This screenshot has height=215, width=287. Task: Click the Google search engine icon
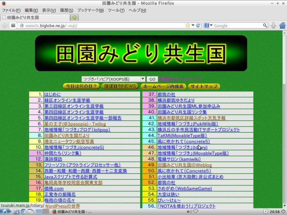(x=207, y=25)
